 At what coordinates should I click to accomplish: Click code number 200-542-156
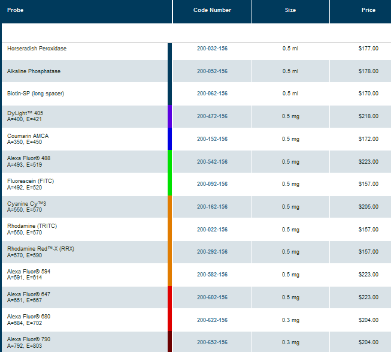(212, 161)
